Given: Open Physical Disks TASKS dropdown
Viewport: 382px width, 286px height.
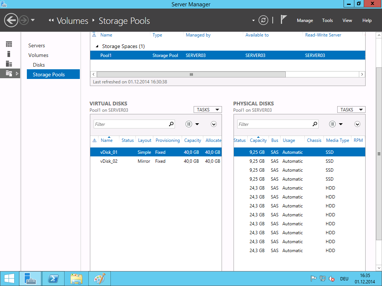Looking at the screenshot, I should coord(351,110).
